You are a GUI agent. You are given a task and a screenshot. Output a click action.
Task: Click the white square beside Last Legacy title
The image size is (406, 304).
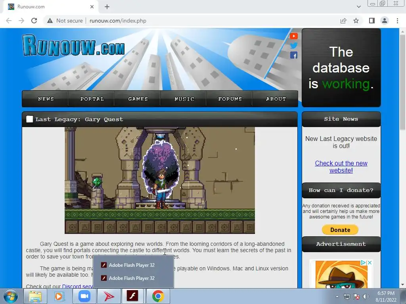[x=29, y=119]
